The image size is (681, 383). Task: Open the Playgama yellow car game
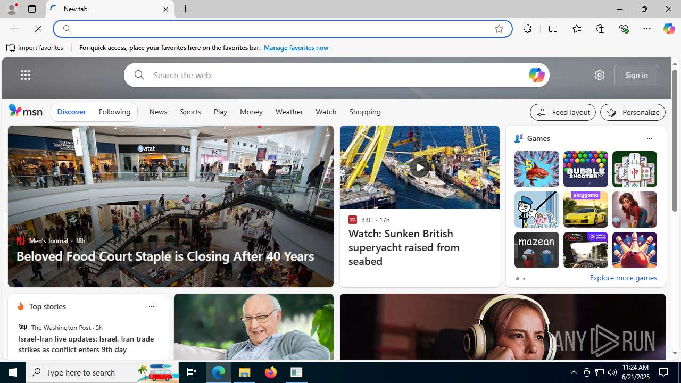point(585,210)
